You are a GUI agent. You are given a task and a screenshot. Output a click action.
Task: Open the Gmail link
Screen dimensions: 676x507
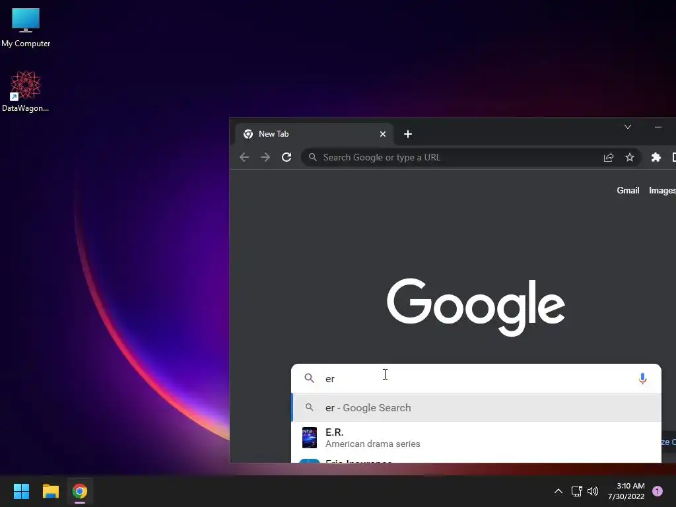628,190
